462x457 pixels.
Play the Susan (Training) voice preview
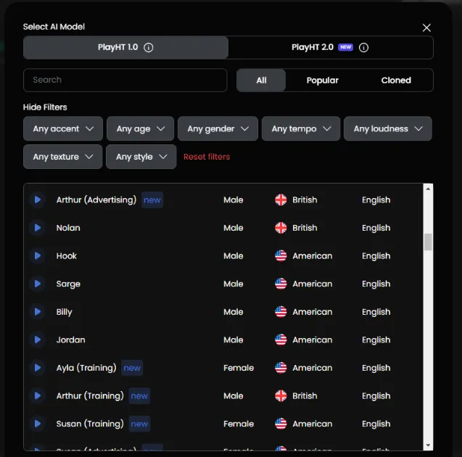(38, 424)
